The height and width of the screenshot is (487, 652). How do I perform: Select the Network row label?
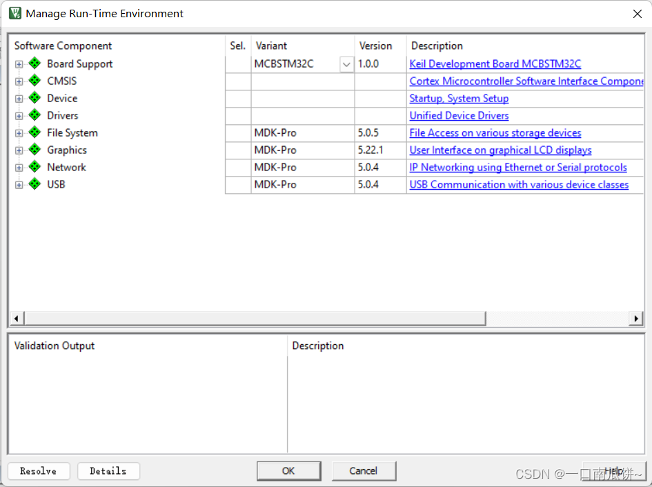(66, 167)
